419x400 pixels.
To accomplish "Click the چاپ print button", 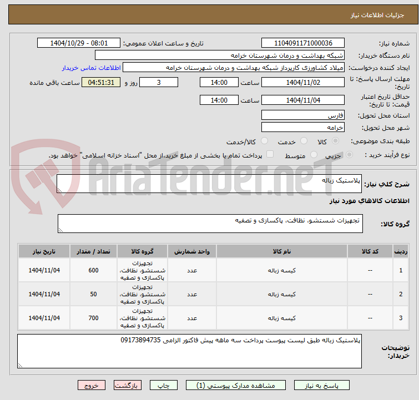I will point(164,386).
